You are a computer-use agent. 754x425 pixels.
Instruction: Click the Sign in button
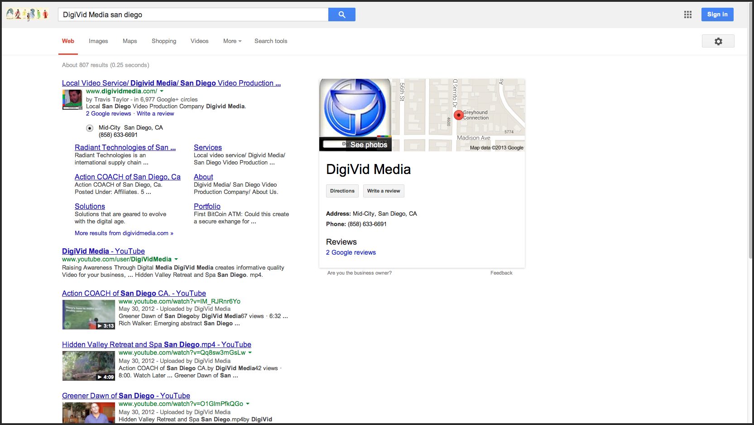(x=717, y=14)
